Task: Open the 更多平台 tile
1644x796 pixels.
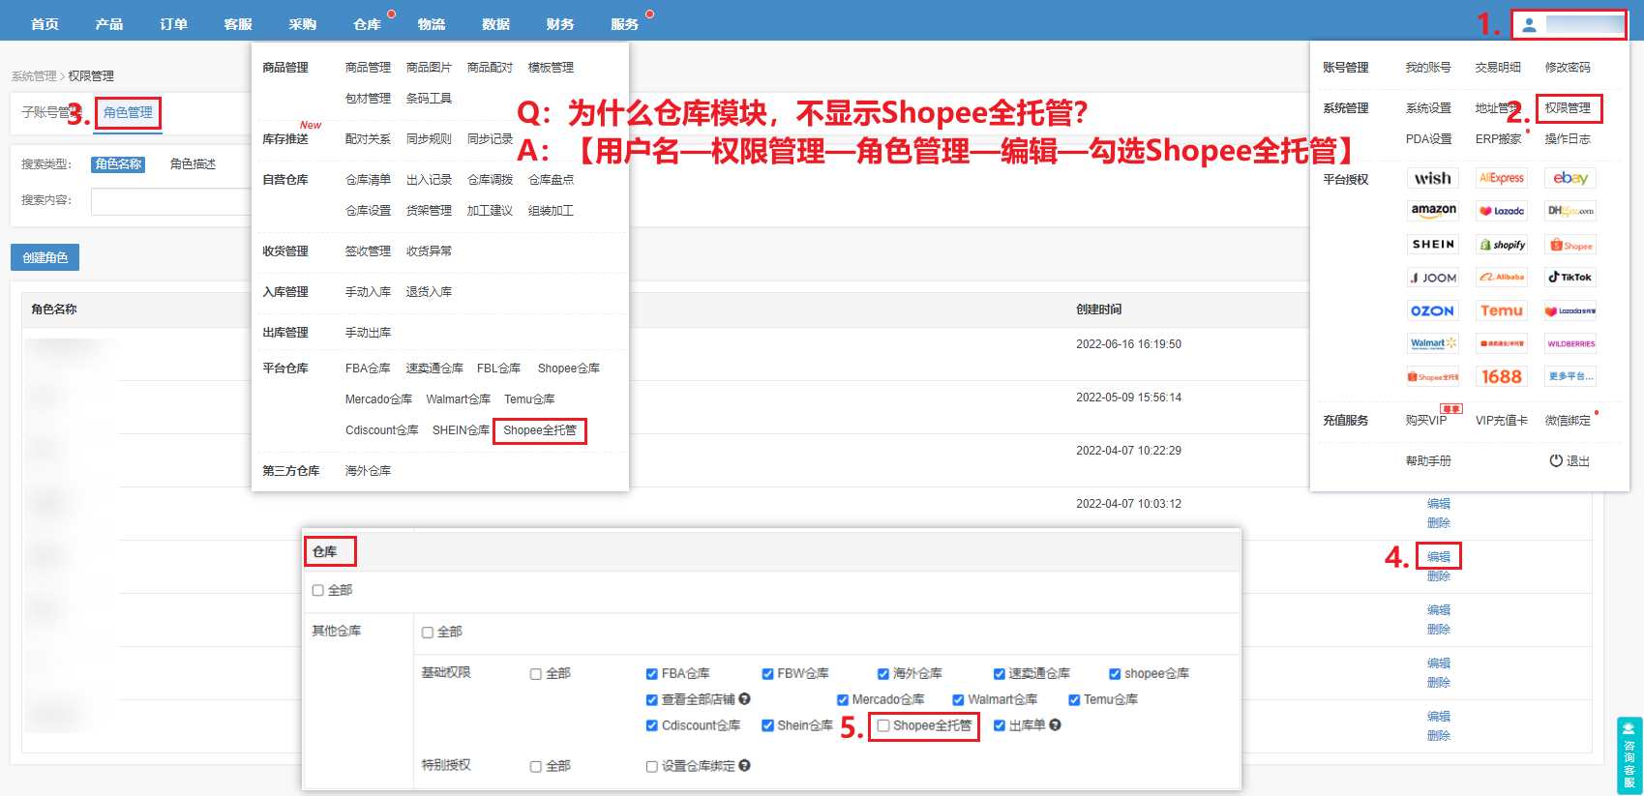Action: pos(1570,376)
